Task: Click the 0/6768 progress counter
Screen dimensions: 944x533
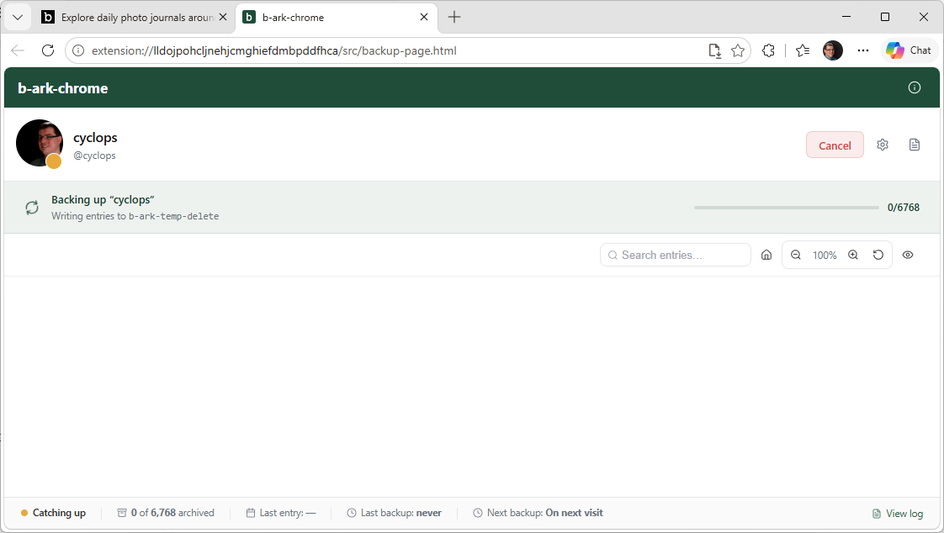Action: pos(903,208)
